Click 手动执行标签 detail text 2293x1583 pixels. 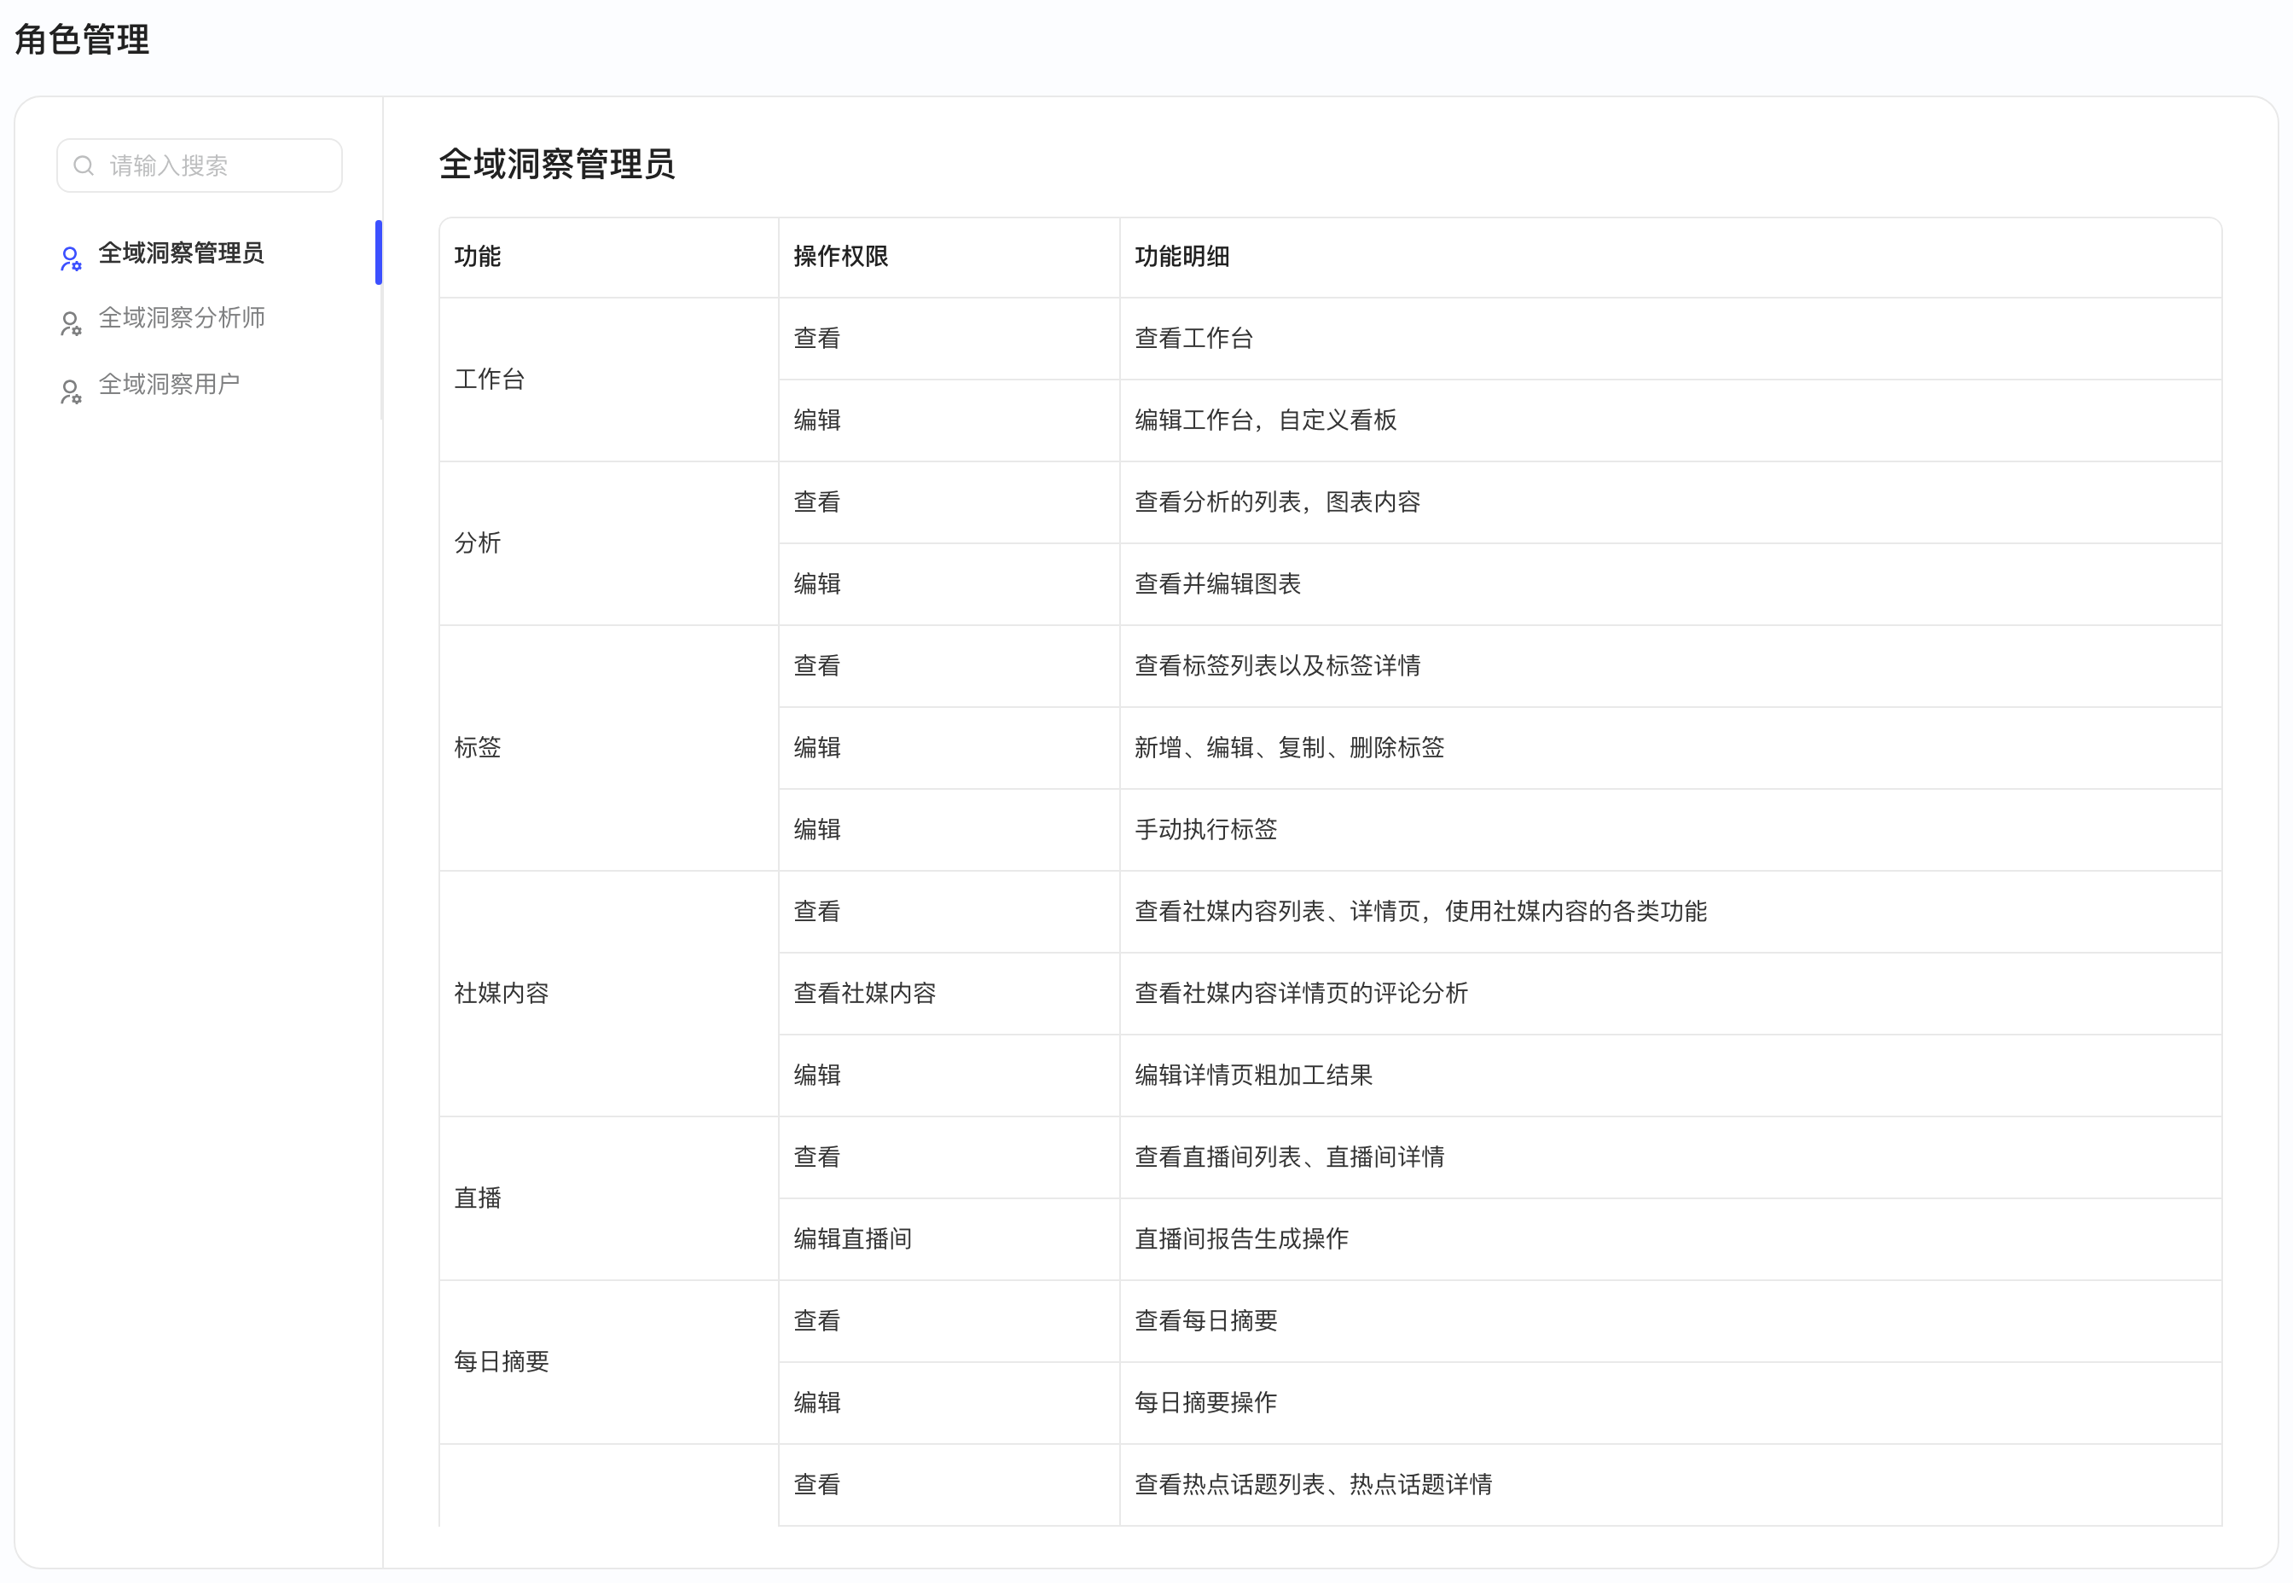click(1206, 830)
